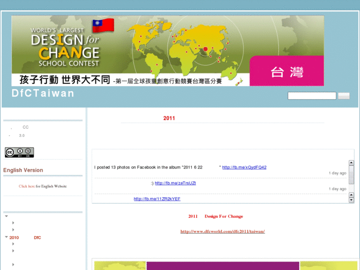
Task: Click the purple banner image at page bottom
Action: pos(223,266)
